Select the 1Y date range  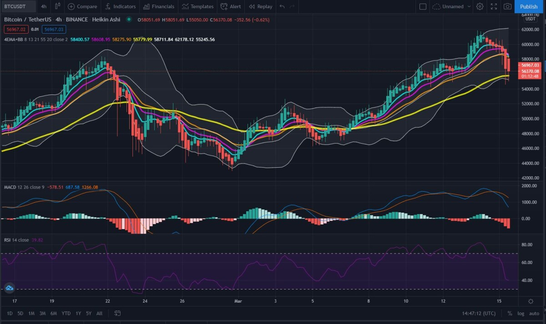[x=78, y=313]
